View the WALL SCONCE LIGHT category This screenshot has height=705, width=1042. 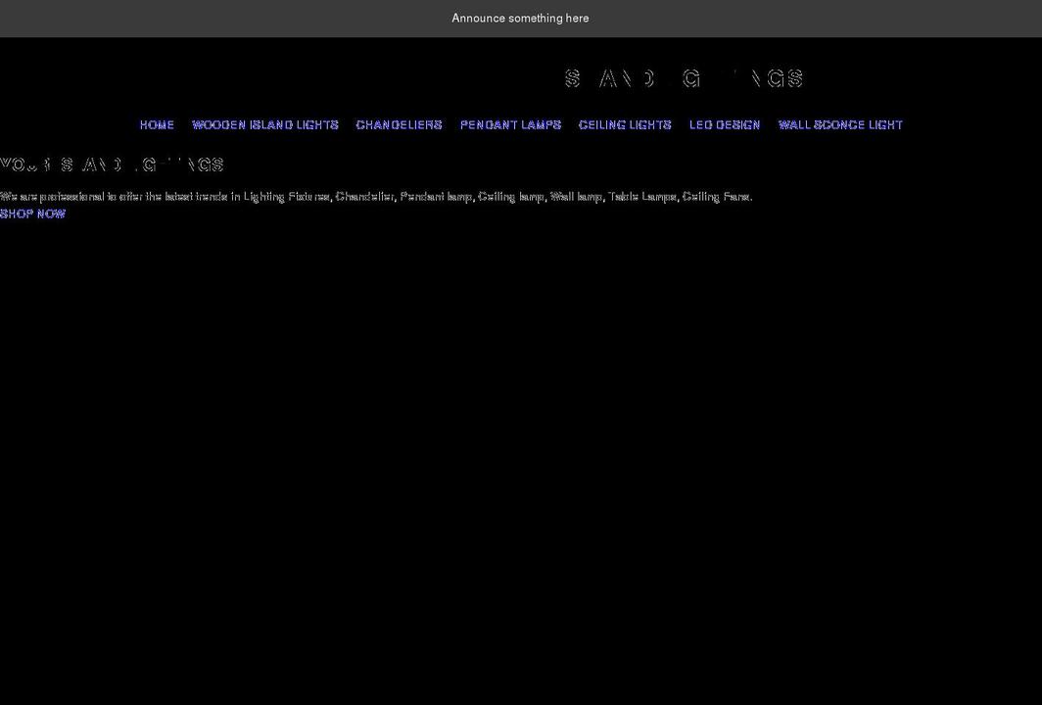pyautogui.click(x=840, y=124)
